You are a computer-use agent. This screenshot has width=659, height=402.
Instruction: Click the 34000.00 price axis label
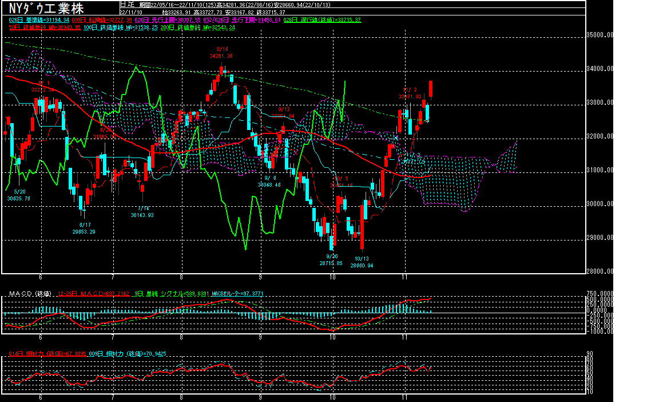pos(600,69)
